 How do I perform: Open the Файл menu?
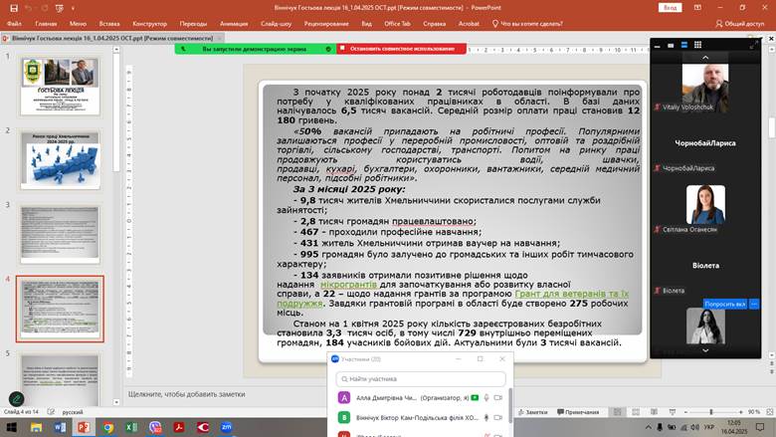[x=14, y=23]
